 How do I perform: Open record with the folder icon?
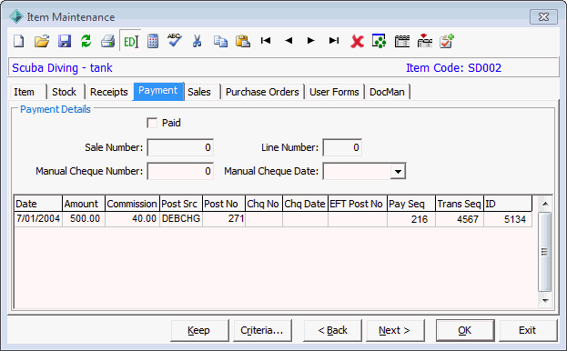pos(42,41)
